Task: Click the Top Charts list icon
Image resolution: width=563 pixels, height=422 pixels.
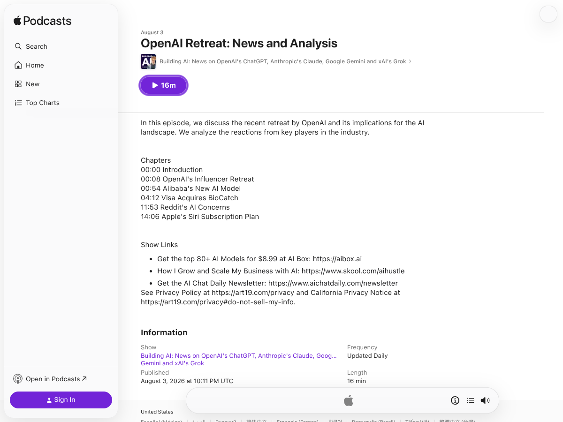Action: point(18,103)
